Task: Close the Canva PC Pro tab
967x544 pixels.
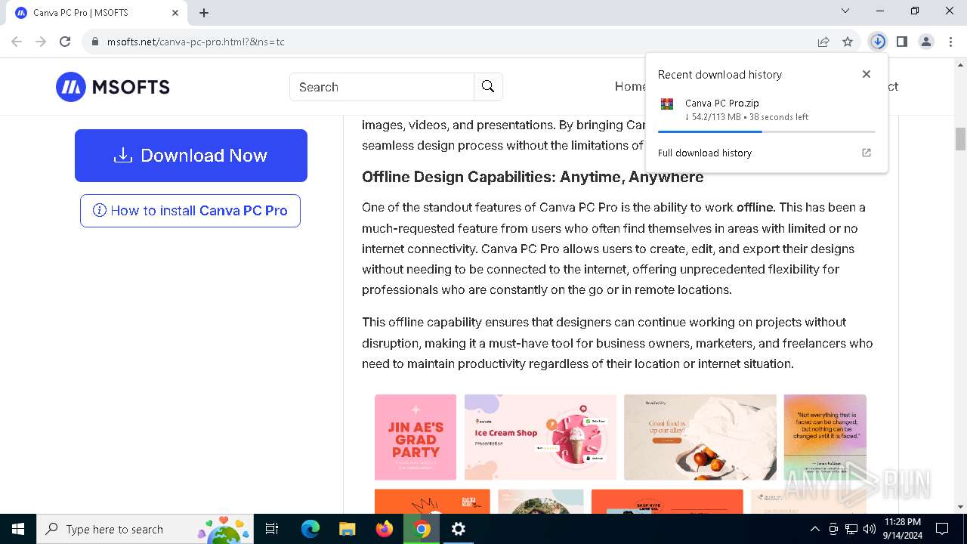Action: pyautogui.click(x=175, y=13)
